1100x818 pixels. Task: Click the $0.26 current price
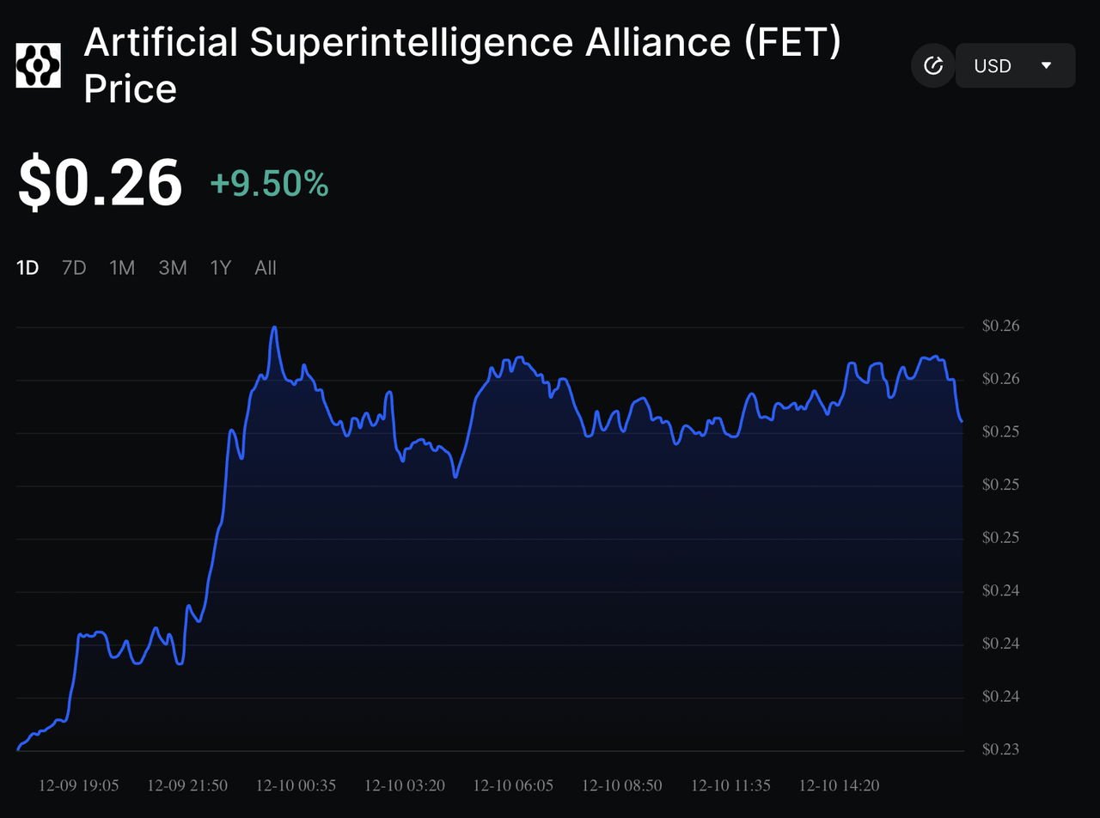coord(101,183)
